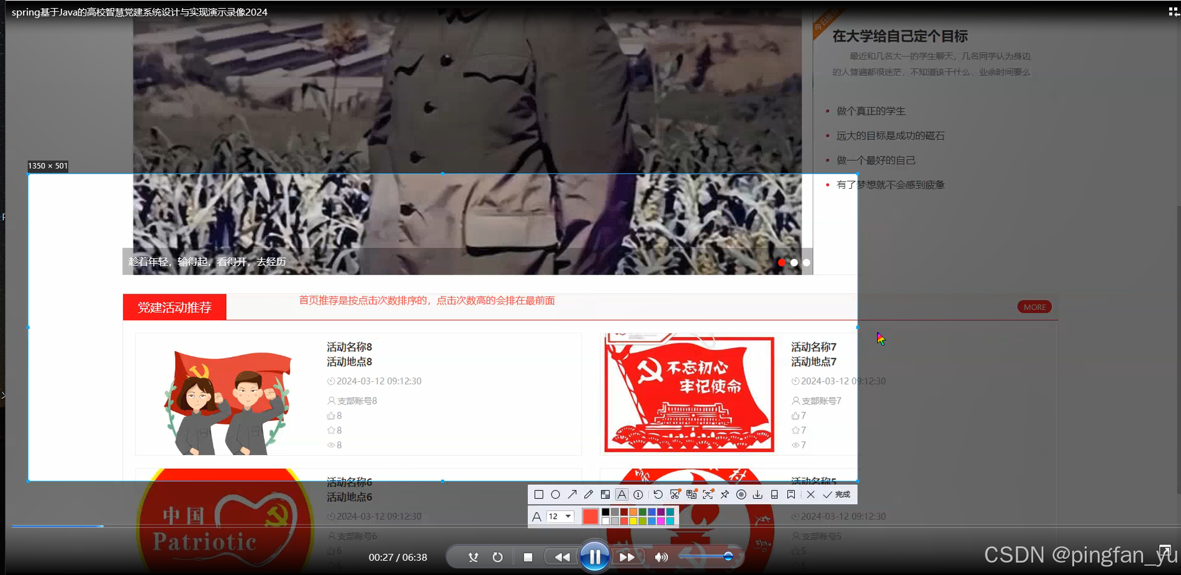
Task: Open the screenshot translate tool
Action: pos(691,495)
